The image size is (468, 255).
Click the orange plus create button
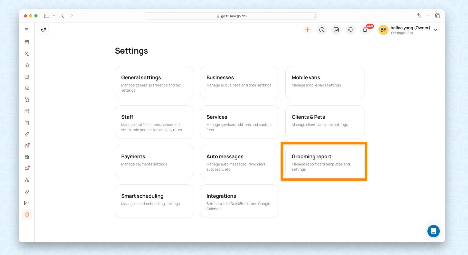point(307,30)
